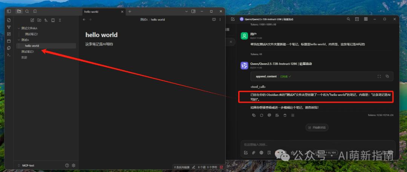
Task: Open search in the Obsidian sidebar
Action: coord(27,11)
